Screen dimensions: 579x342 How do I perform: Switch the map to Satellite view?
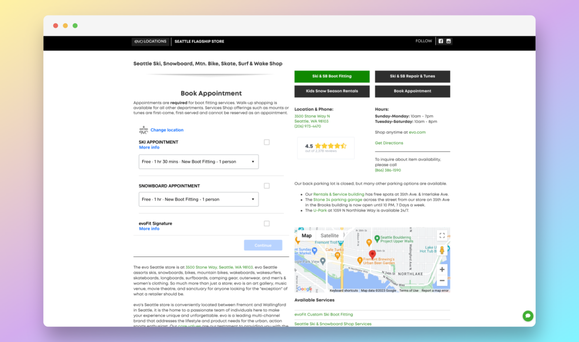point(329,235)
